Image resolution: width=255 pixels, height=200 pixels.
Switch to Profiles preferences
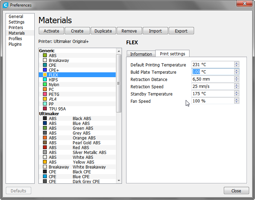[20, 38]
